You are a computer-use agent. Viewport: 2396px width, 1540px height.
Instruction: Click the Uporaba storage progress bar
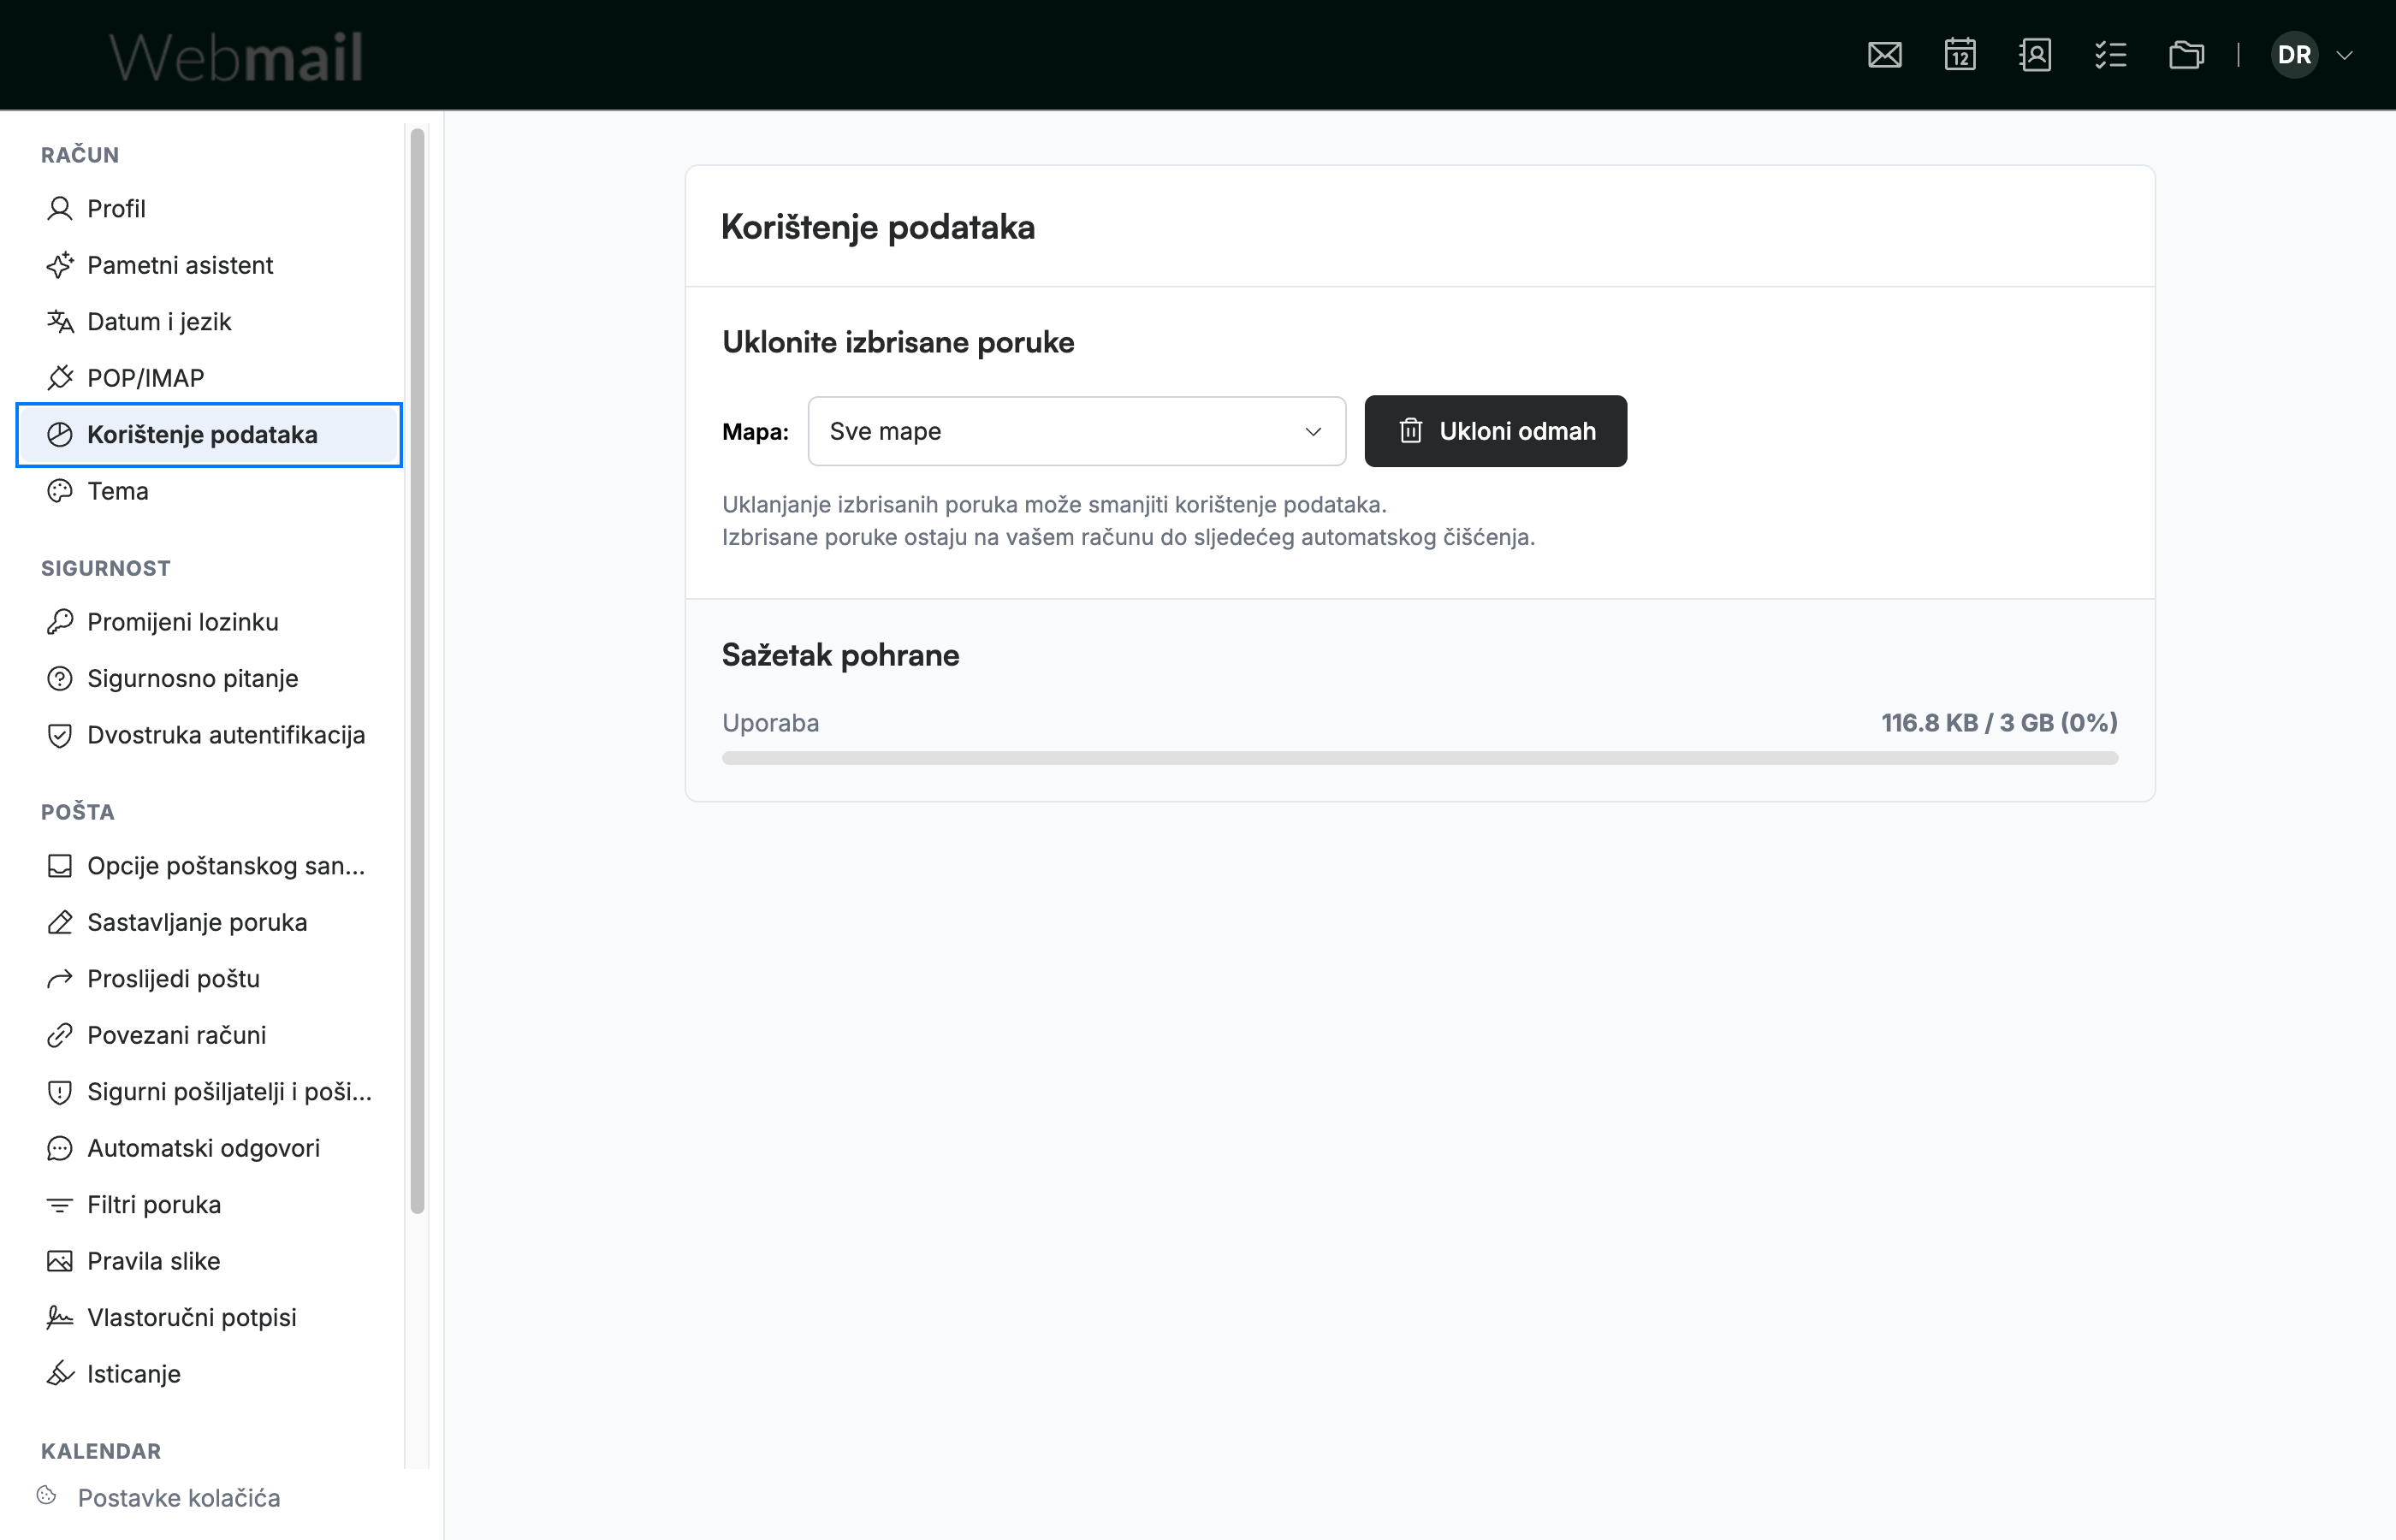pyautogui.click(x=1419, y=758)
